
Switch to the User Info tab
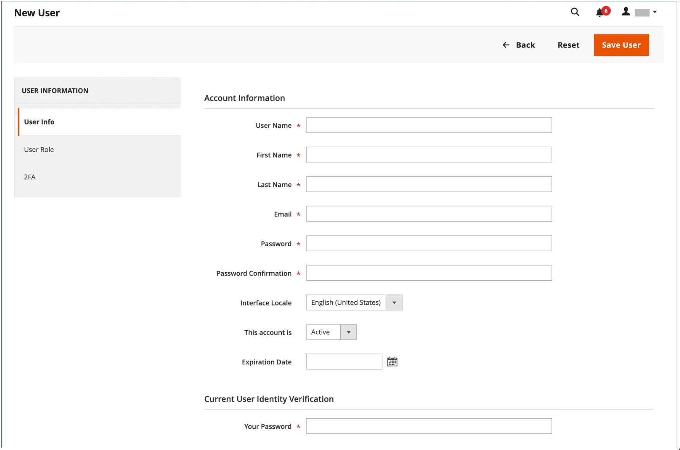(x=39, y=122)
